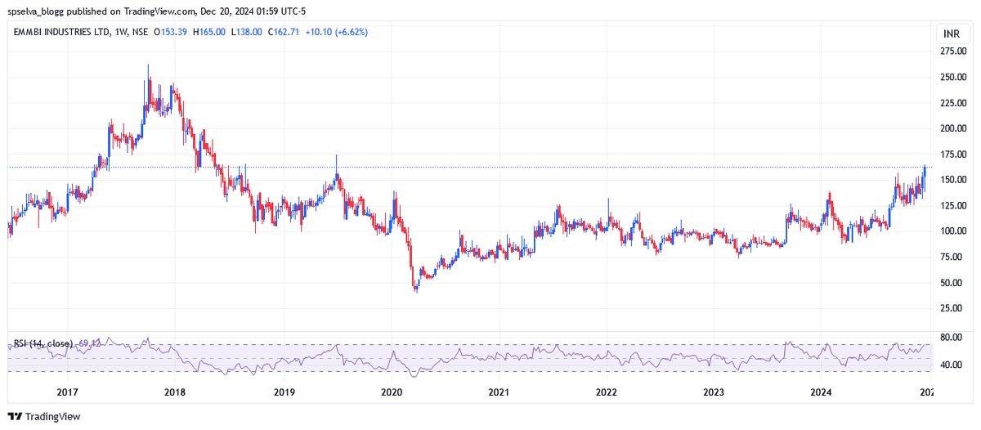981x430 pixels.
Task: Click the 2017 time axis label
Action: tap(67, 392)
